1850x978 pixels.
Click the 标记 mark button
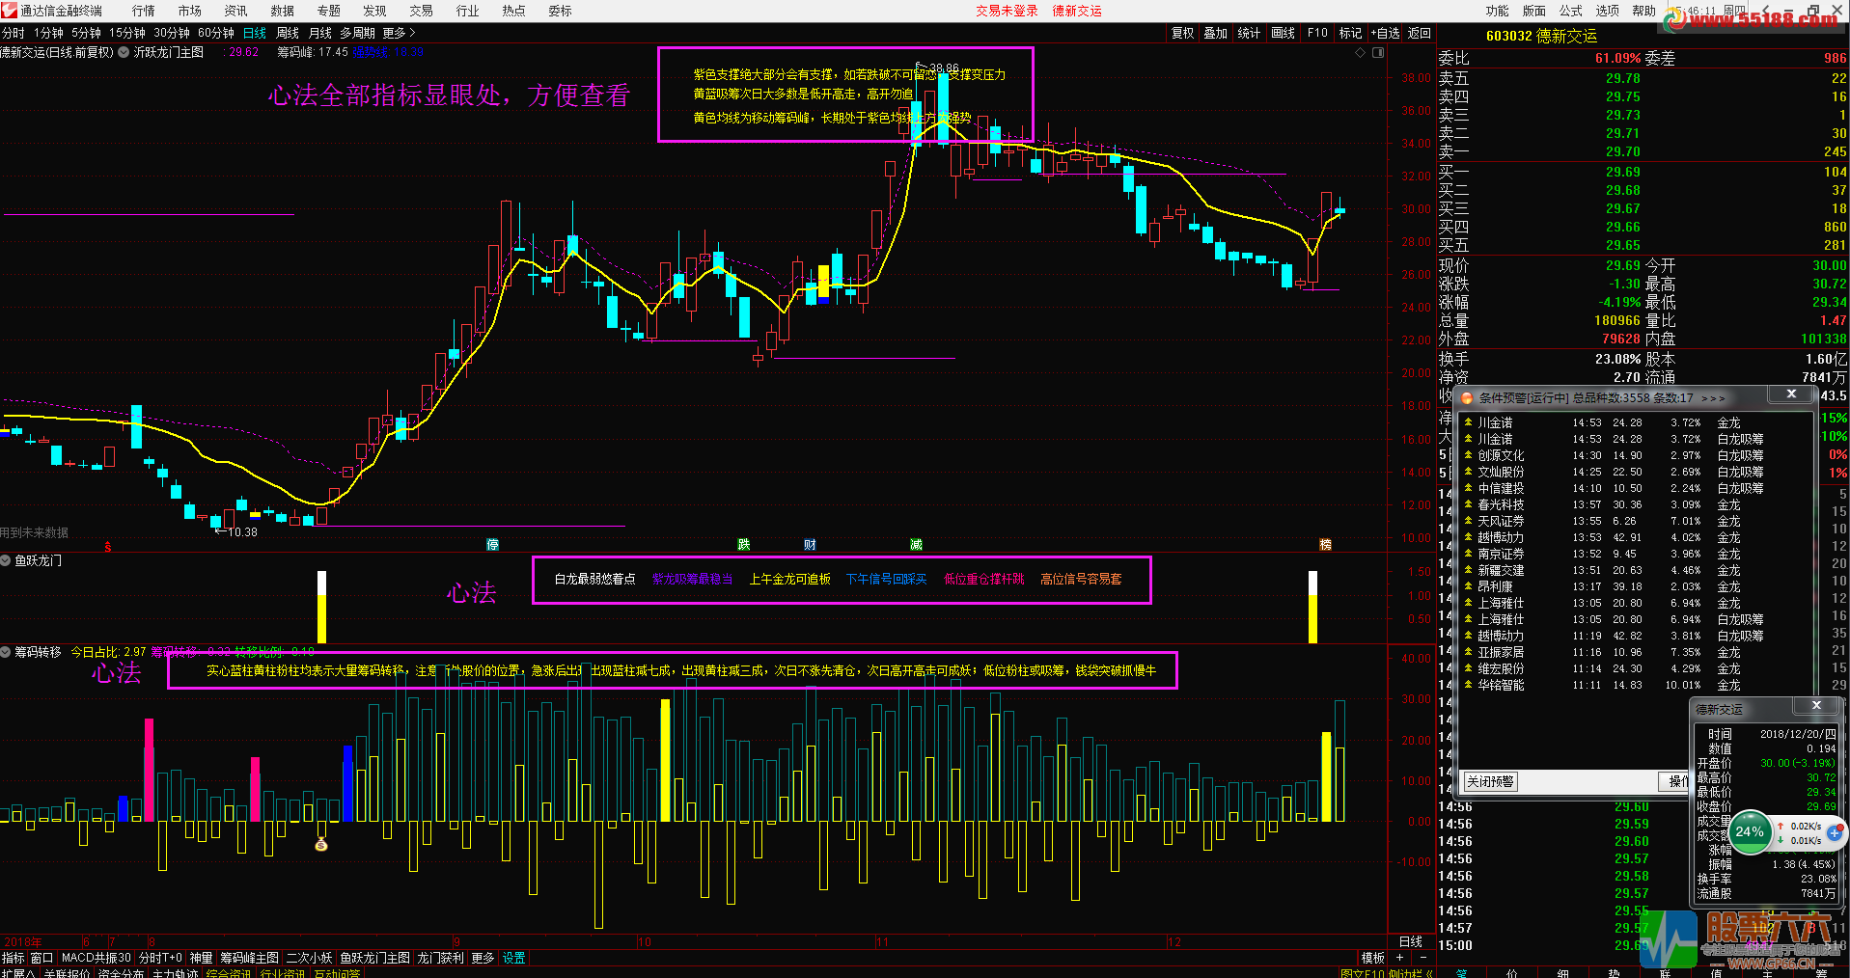(x=1350, y=33)
